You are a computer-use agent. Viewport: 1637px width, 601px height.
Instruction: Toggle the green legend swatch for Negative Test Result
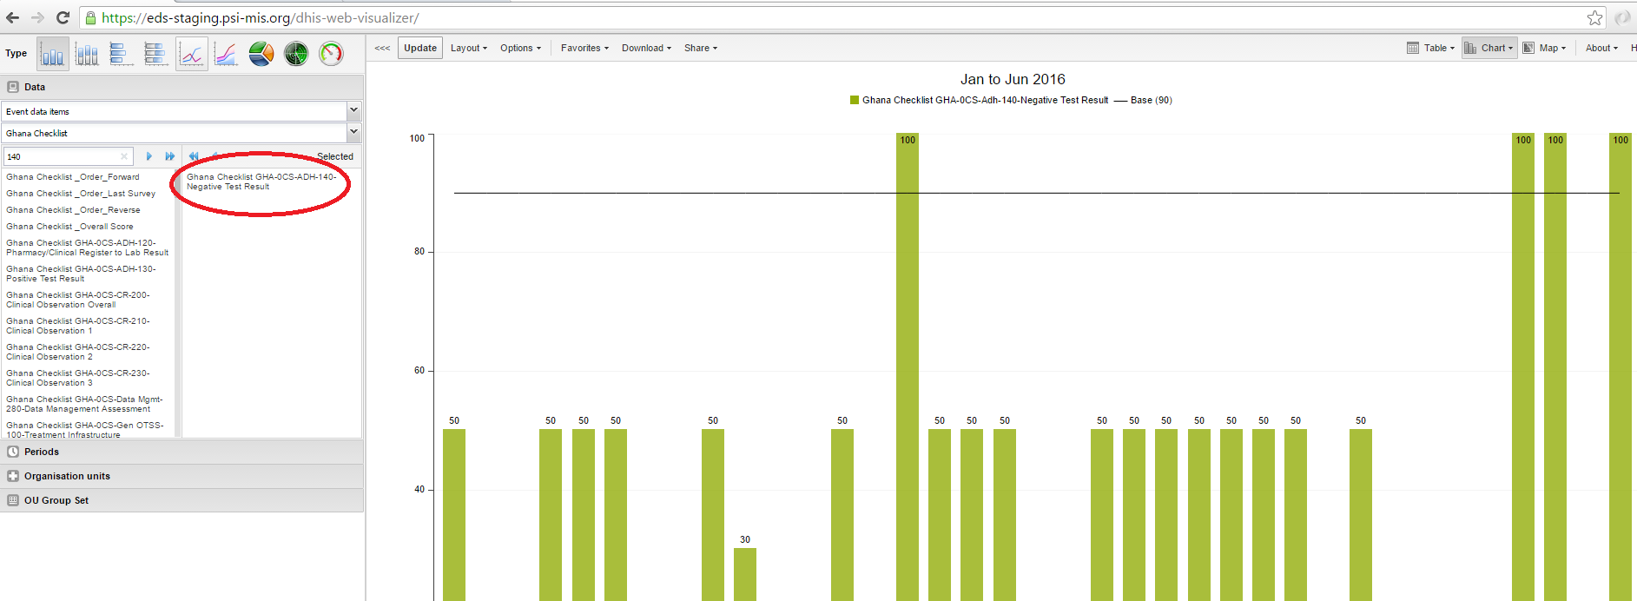click(x=855, y=100)
